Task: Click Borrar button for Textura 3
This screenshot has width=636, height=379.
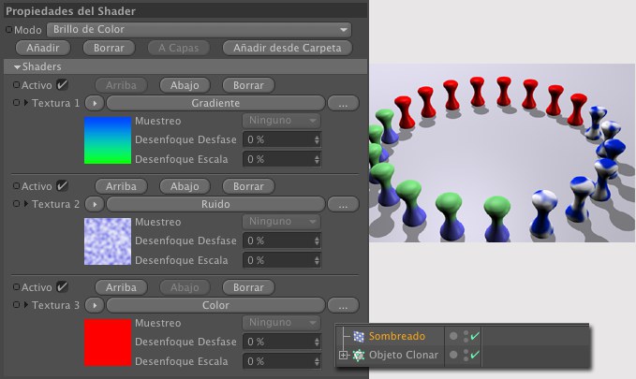Action: 248,287
